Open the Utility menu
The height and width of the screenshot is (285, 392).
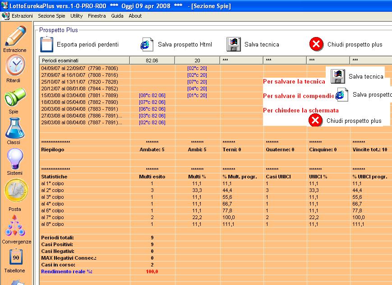tap(77, 16)
